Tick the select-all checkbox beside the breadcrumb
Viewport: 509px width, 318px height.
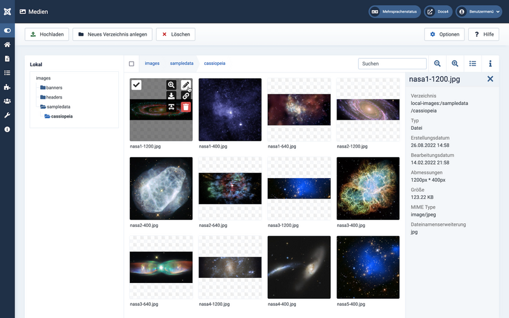click(132, 64)
